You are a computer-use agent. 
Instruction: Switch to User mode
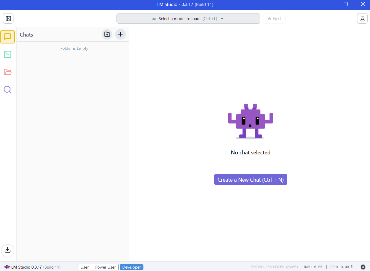pyautogui.click(x=84, y=267)
